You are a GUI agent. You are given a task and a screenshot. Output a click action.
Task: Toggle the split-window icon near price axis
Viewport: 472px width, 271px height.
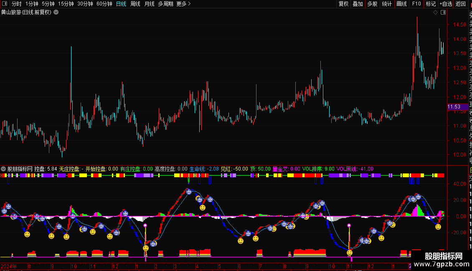point(443,13)
